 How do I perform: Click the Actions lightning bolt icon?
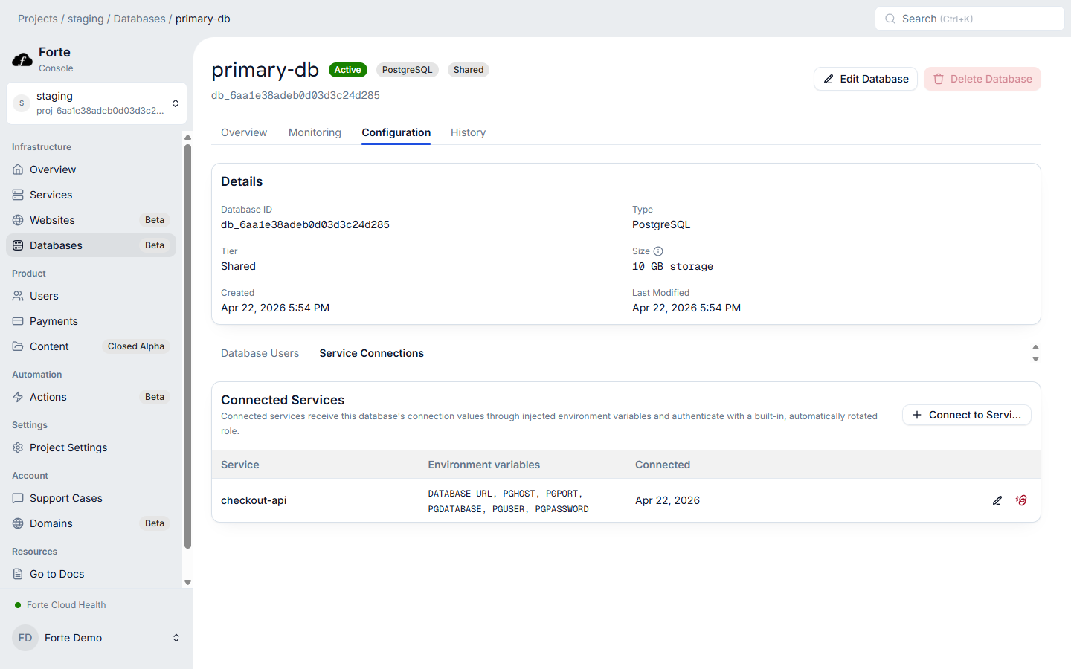tap(18, 397)
